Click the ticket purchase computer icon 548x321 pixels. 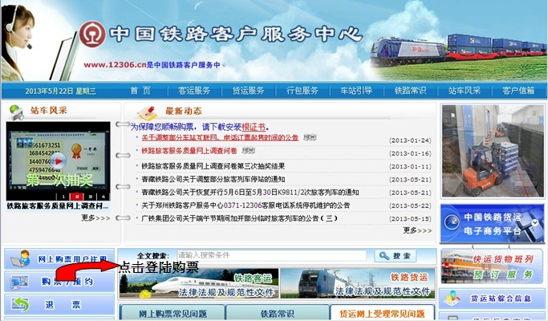pos(19,282)
